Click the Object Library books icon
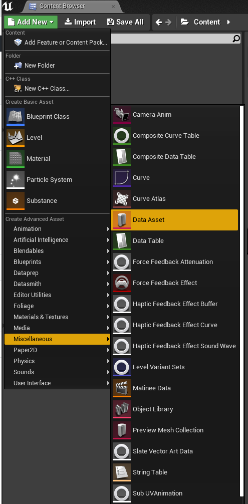 (x=122, y=409)
